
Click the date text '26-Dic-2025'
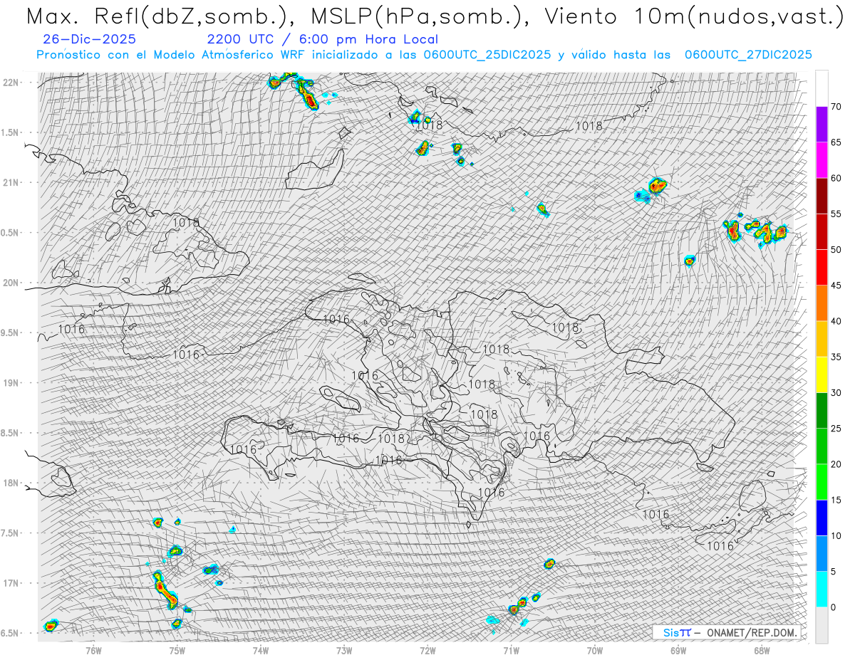click(x=89, y=40)
